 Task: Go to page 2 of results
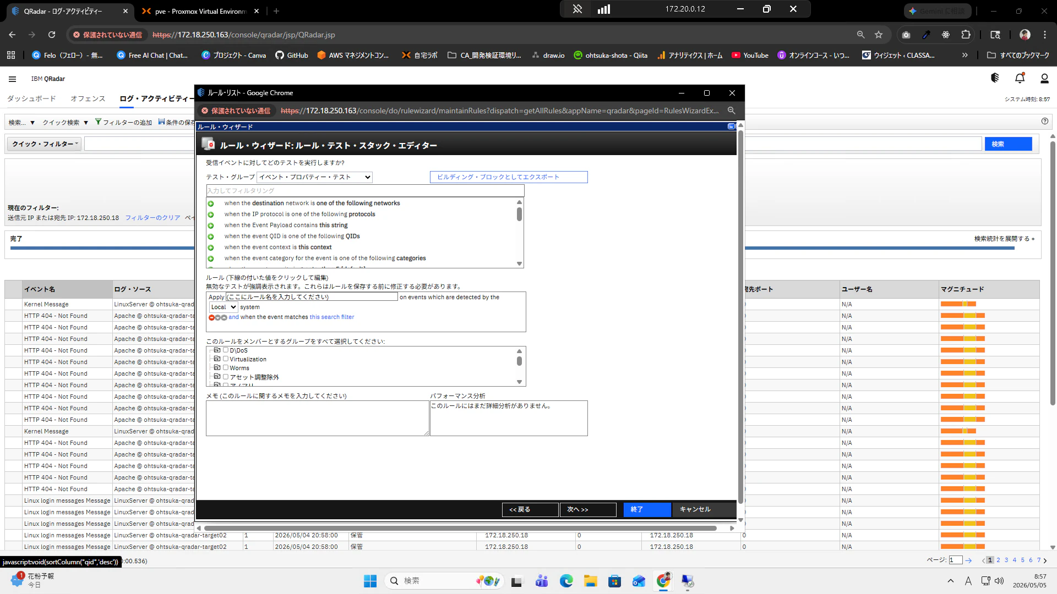click(998, 560)
